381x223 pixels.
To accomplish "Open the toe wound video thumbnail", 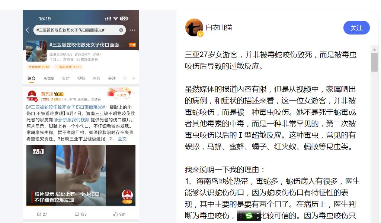I will pos(81,176).
